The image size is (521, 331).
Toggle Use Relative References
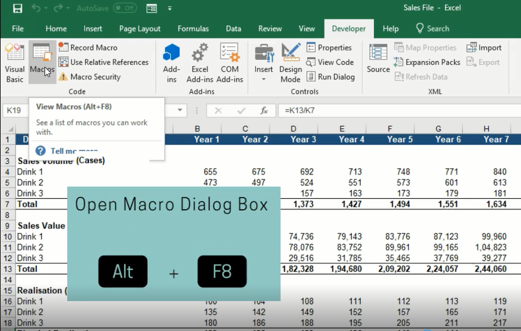103,62
